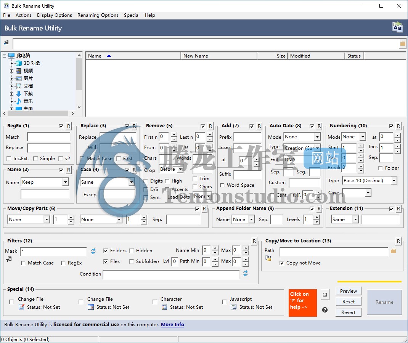Click the pin icon beside path bar
408x343 pixels.
(x=6, y=43)
